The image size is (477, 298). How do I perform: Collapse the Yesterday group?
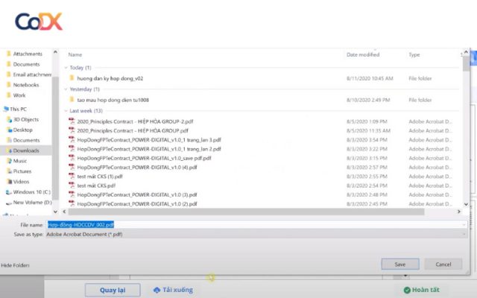(66, 89)
